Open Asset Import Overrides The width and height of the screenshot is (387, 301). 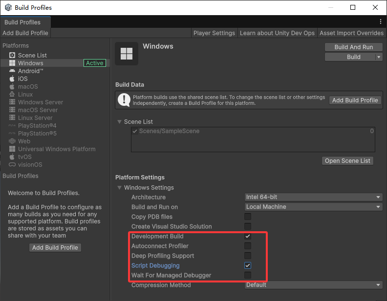tap(351, 33)
